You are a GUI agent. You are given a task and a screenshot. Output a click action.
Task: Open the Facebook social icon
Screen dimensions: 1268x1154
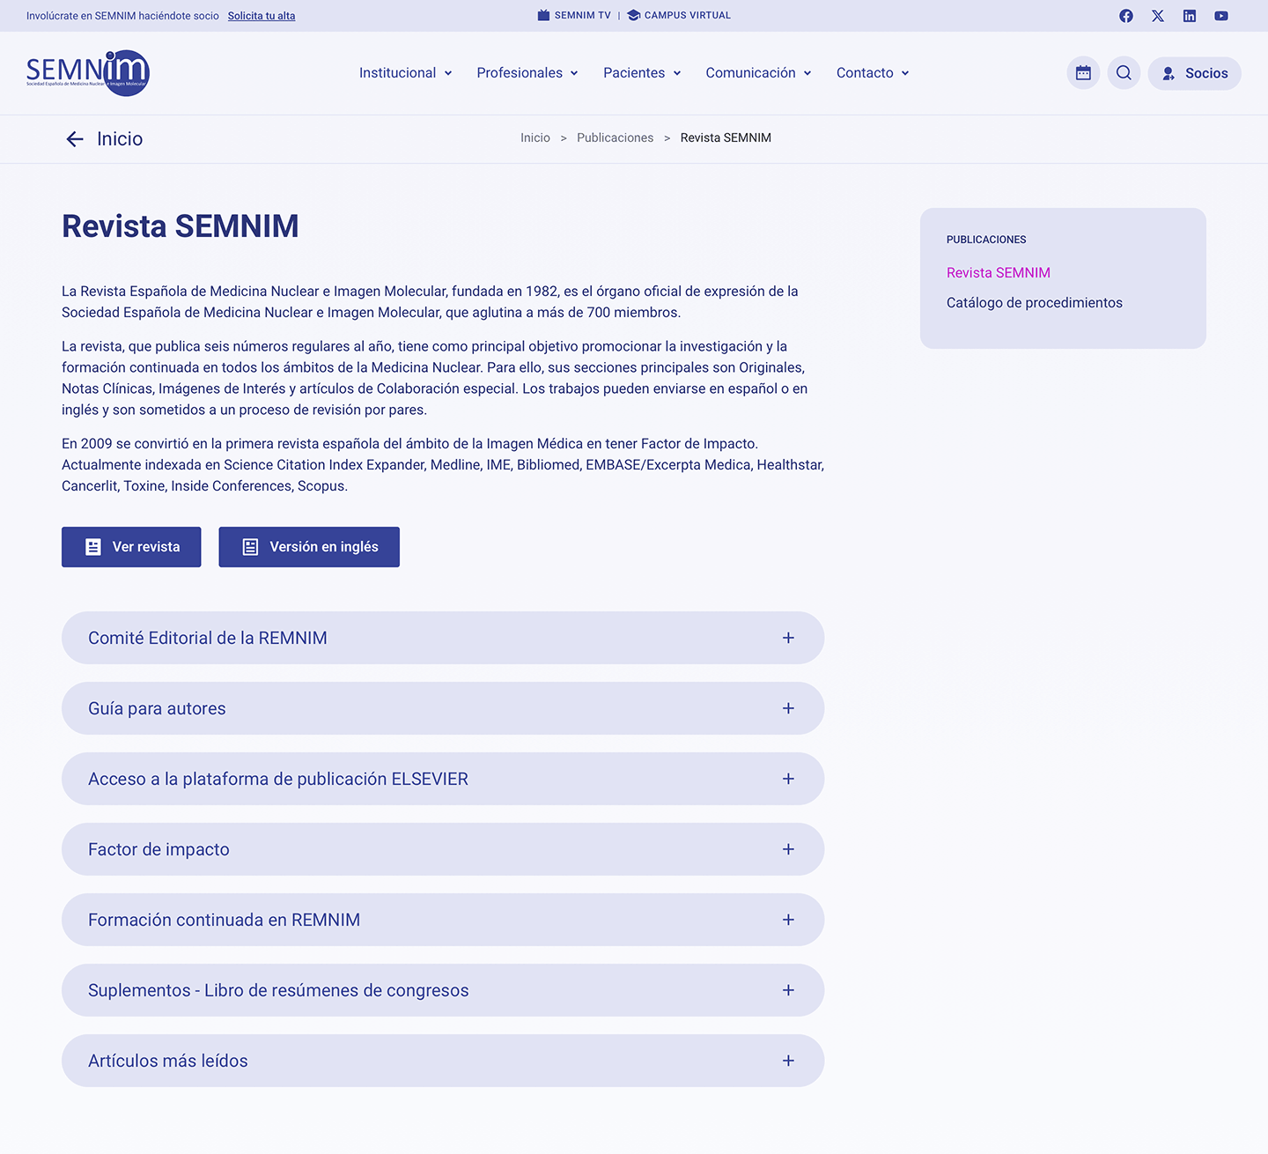pos(1125,16)
